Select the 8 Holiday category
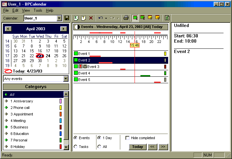The height and width of the screenshot is (159, 232). pos(33,147)
